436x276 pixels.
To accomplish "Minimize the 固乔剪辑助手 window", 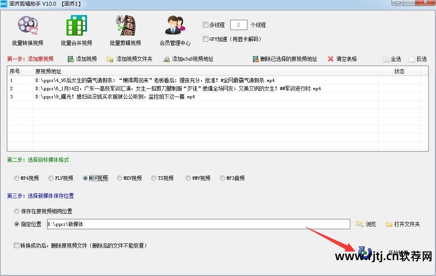I will [x=398, y=3].
